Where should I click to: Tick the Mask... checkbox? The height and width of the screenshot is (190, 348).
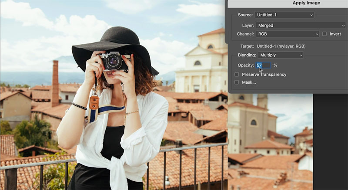tap(237, 82)
